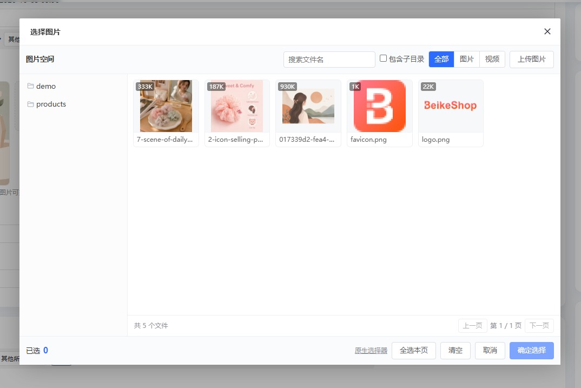Select the 7-scene-of-daily thumbnail

(x=166, y=106)
